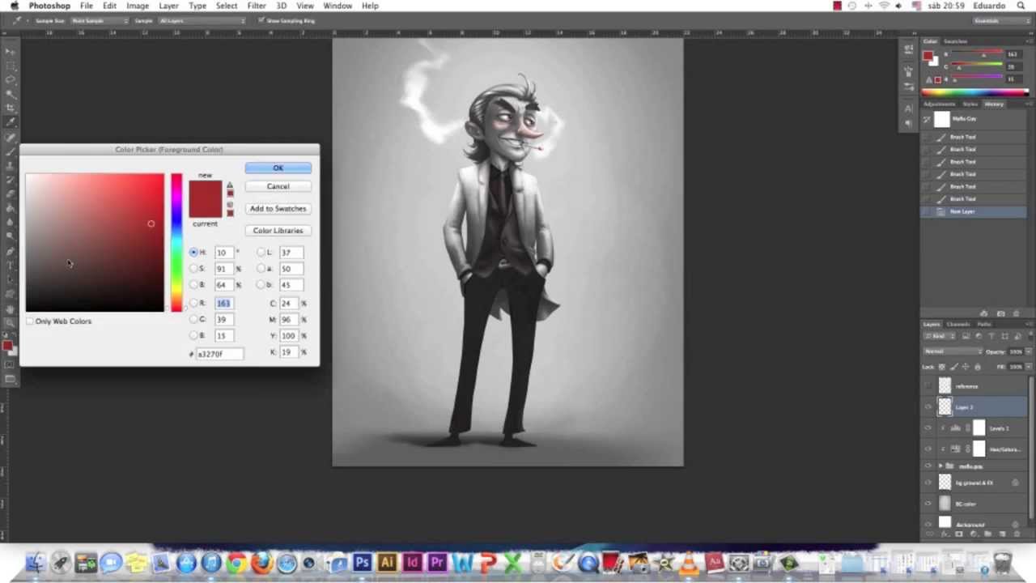This screenshot has height=583, width=1036.
Task: Enable Only Web Colors checkbox
Action: click(30, 321)
